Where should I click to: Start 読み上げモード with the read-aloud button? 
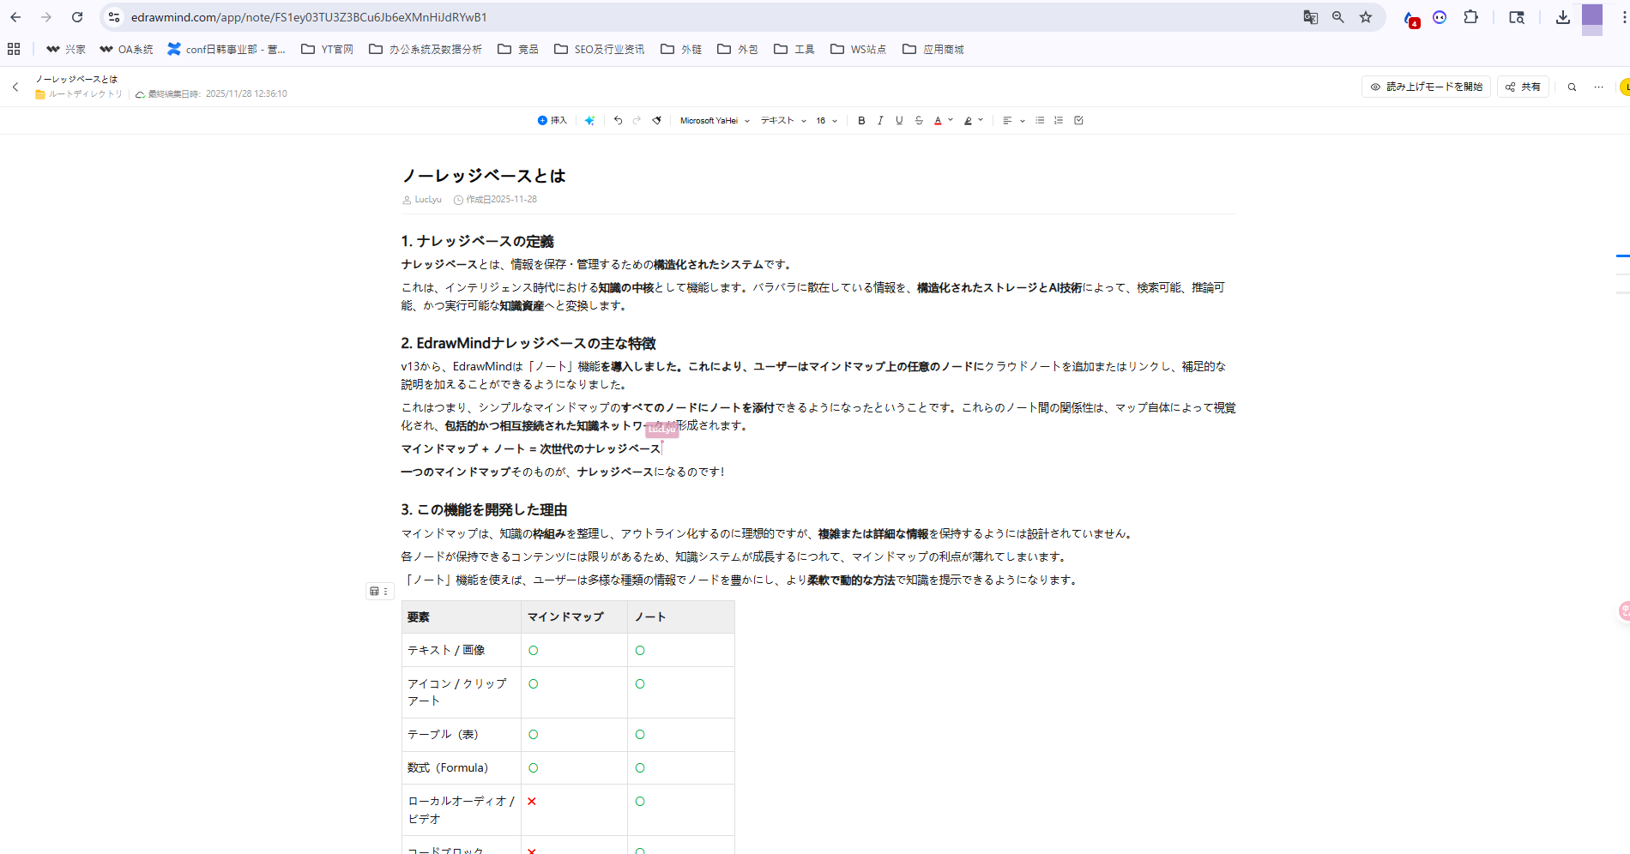point(1425,87)
